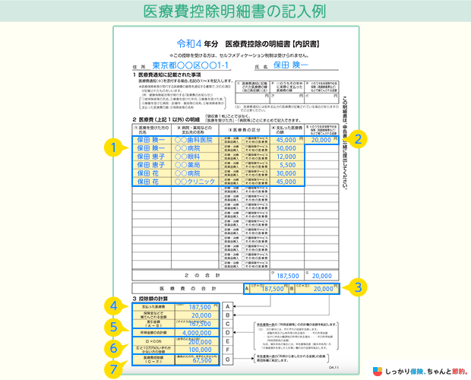Click the letter G box

click(x=228, y=359)
